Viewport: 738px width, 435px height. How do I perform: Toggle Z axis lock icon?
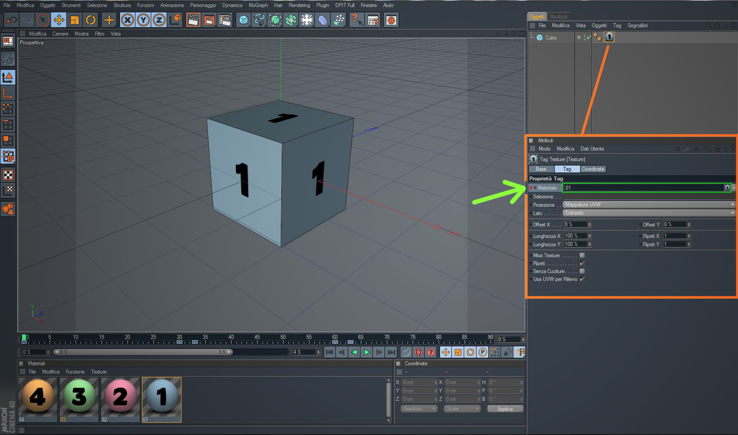[159, 20]
